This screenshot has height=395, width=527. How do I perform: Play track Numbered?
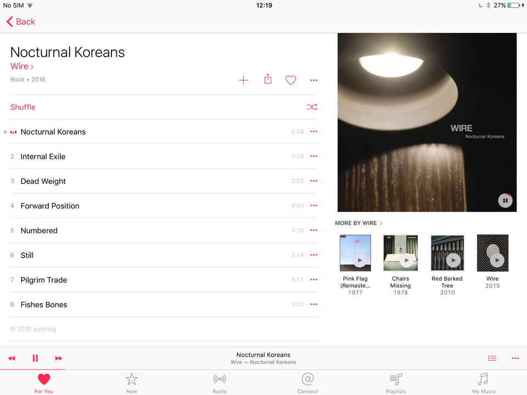click(164, 230)
